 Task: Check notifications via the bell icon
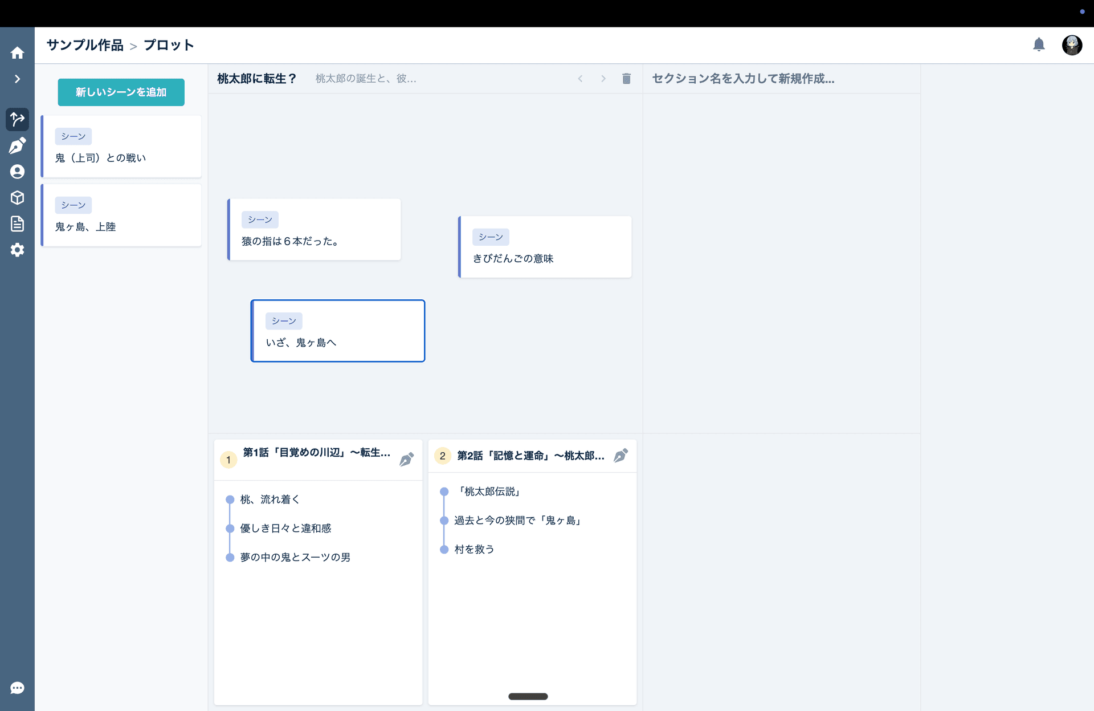pos(1039,44)
